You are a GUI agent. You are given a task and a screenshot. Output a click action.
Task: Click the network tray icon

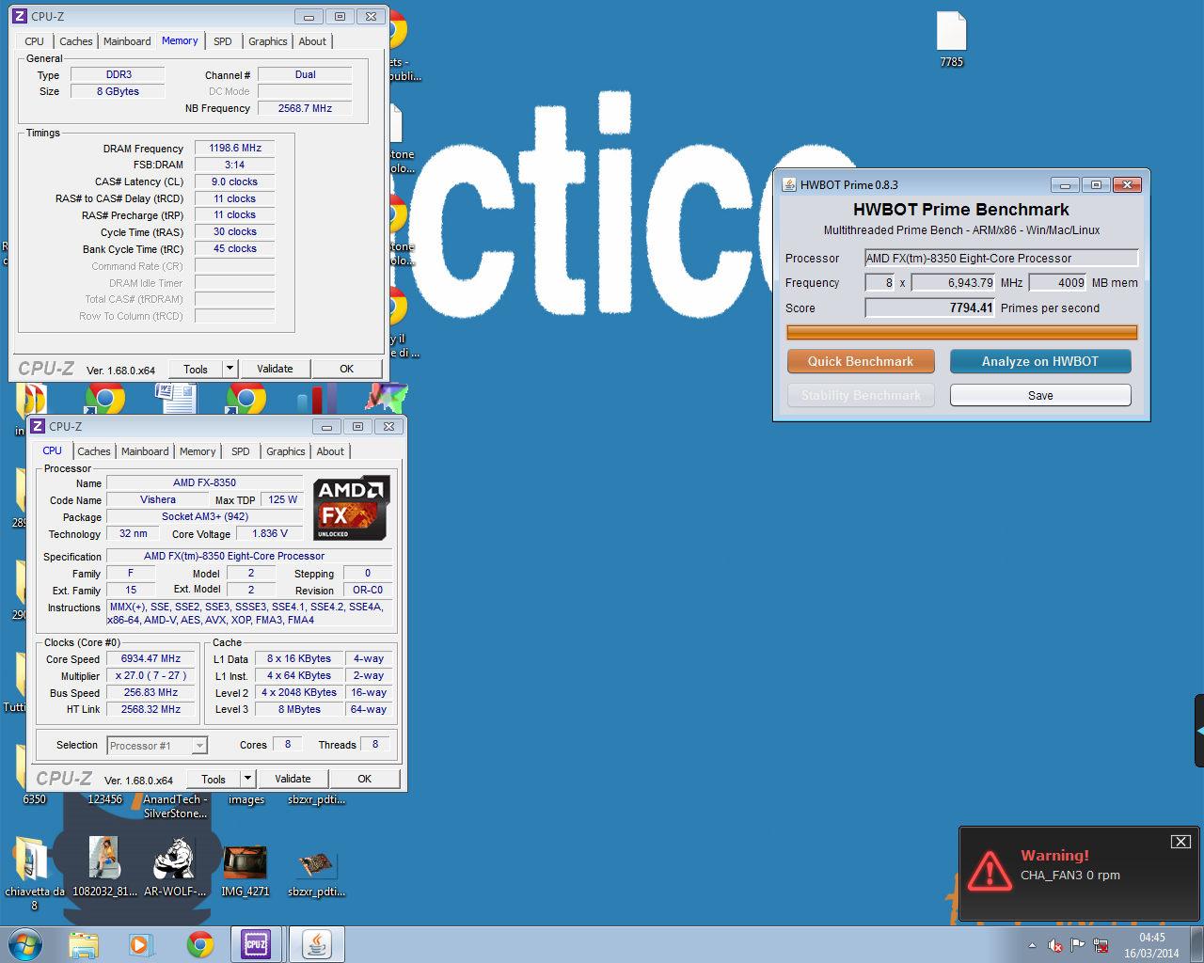1101,945
